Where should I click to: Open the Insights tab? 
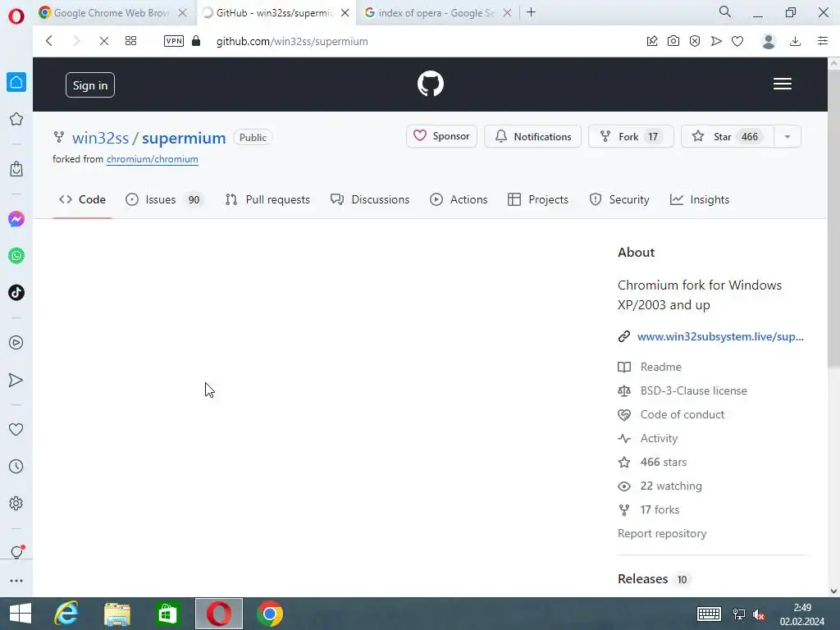700,199
